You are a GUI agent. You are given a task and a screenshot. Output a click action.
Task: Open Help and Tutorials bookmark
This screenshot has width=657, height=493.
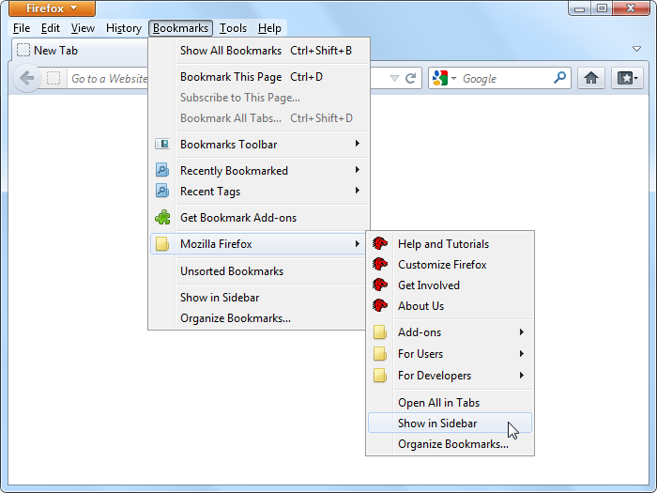pyautogui.click(x=442, y=244)
